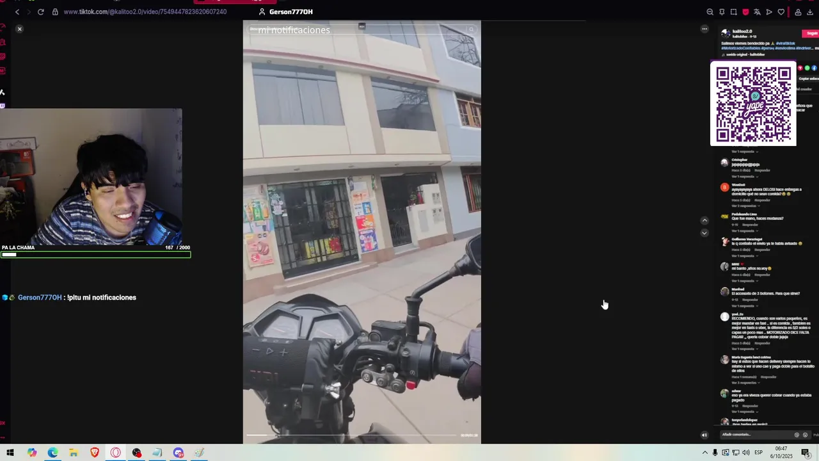Click sonido original - kalitobiker sound link
This screenshot has width=819, height=461.
click(745, 54)
